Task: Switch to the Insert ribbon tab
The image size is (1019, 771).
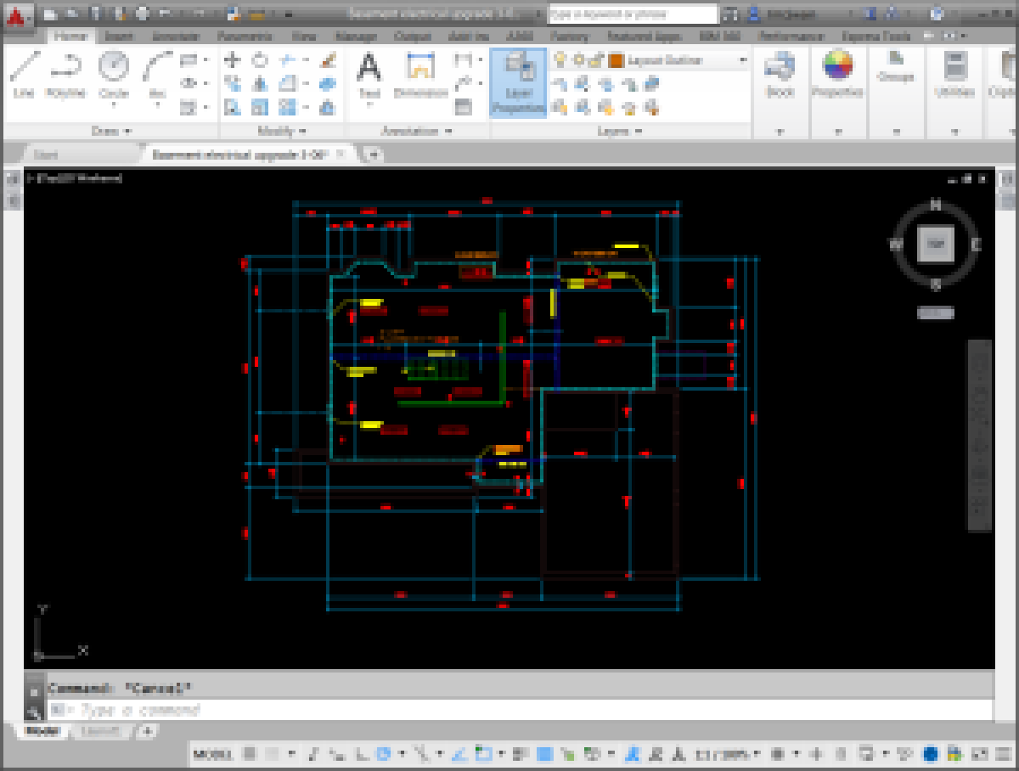Action: pyautogui.click(x=118, y=37)
